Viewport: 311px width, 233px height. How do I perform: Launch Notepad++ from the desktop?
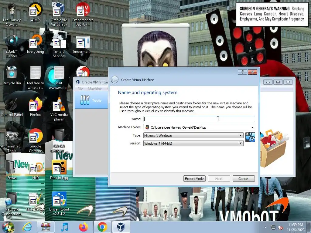click(35, 202)
